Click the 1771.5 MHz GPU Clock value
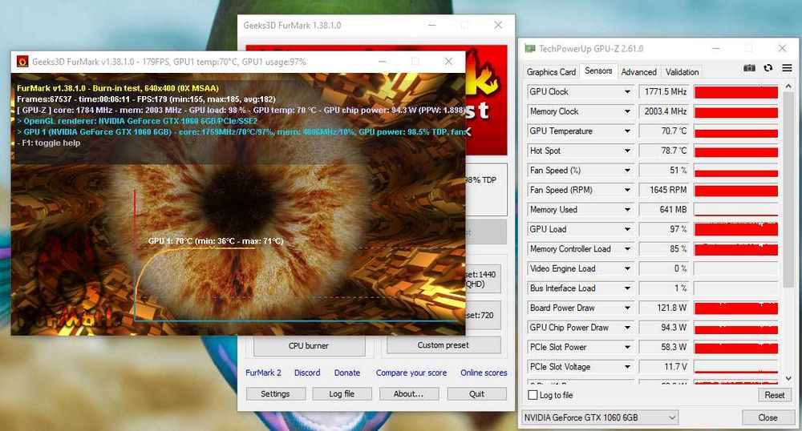 coord(665,92)
